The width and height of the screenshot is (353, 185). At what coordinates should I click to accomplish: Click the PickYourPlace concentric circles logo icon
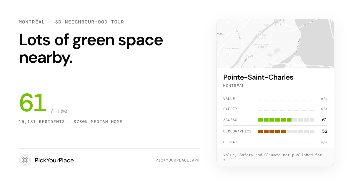pyautogui.click(x=25, y=160)
